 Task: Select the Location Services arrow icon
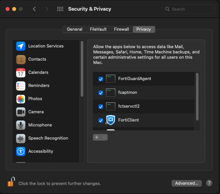click(20, 46)
